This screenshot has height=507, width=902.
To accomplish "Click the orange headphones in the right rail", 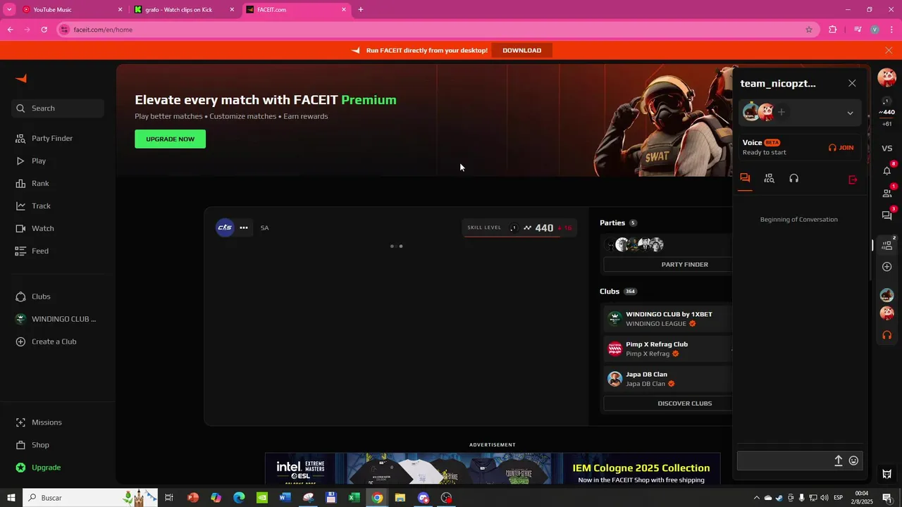I will (887, 335).
